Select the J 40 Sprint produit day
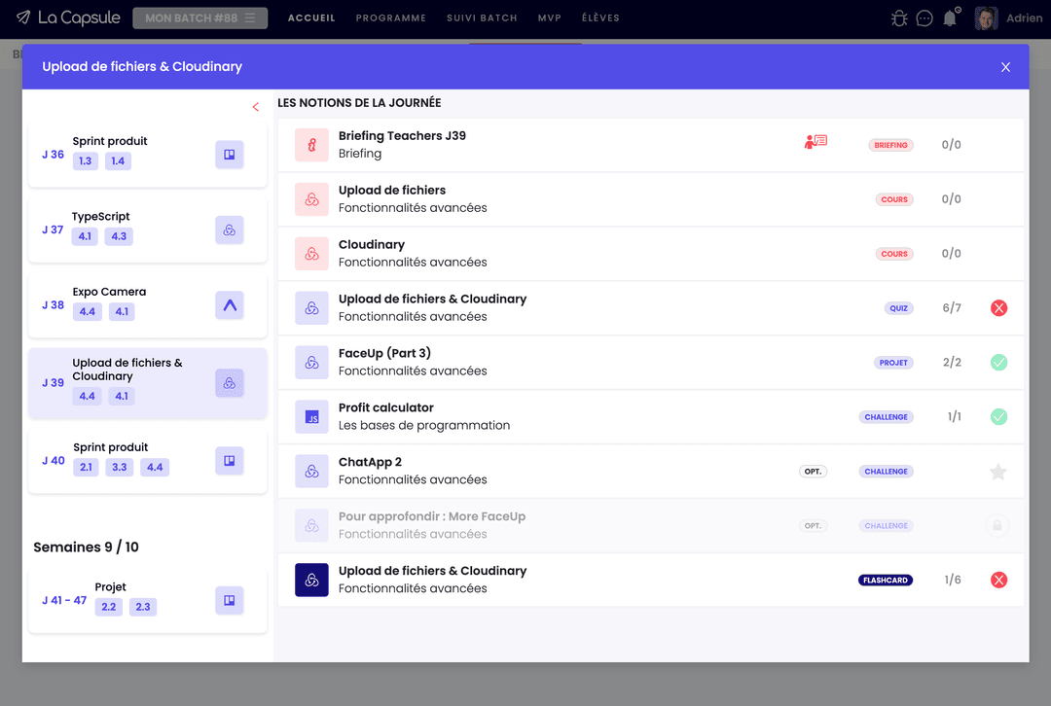 tap(148, 461)
